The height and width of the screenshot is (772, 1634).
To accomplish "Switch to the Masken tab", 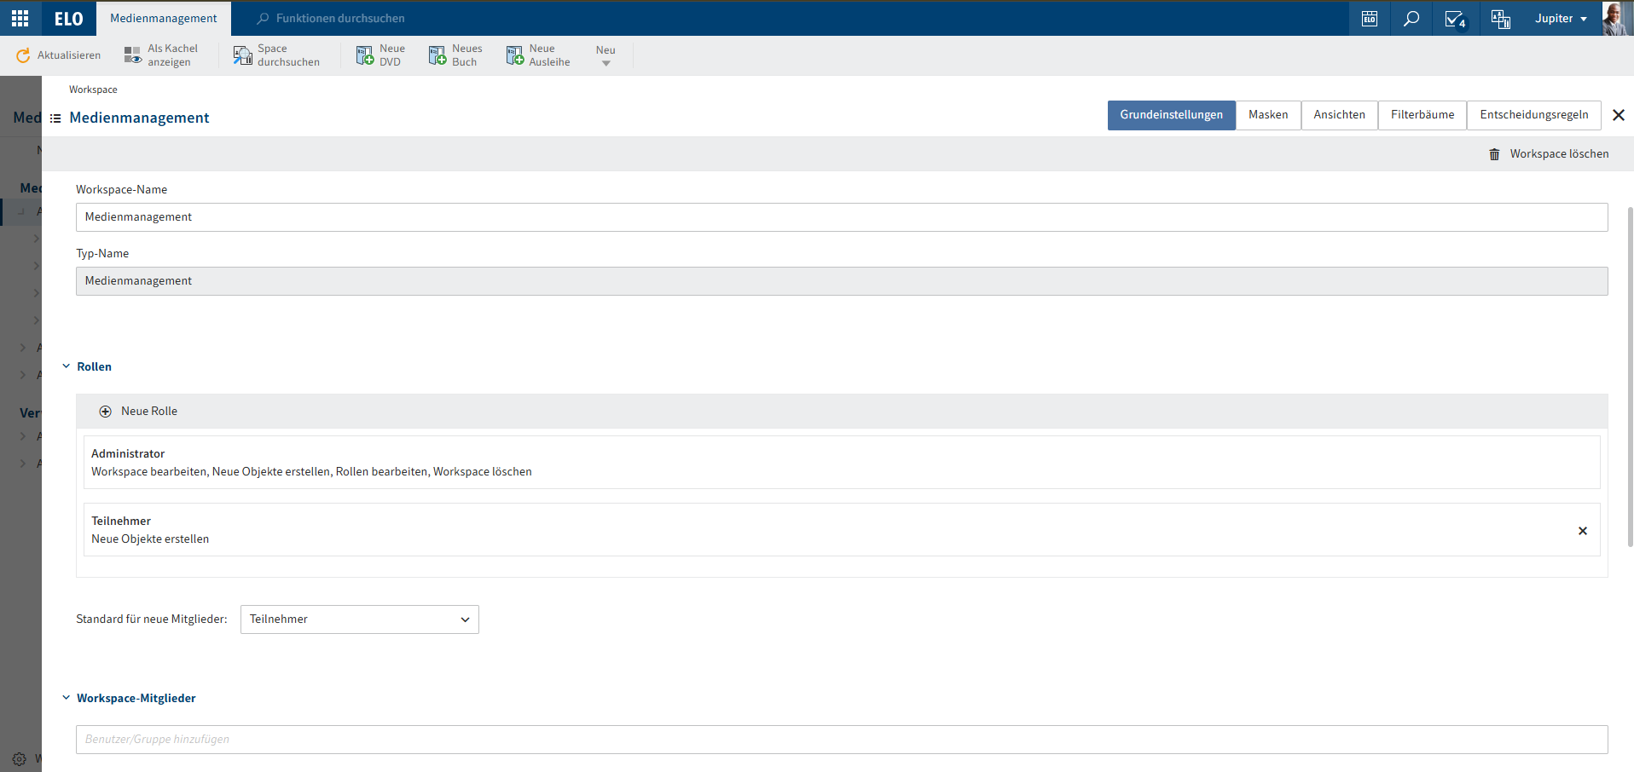I will [x=1268, y=115].
